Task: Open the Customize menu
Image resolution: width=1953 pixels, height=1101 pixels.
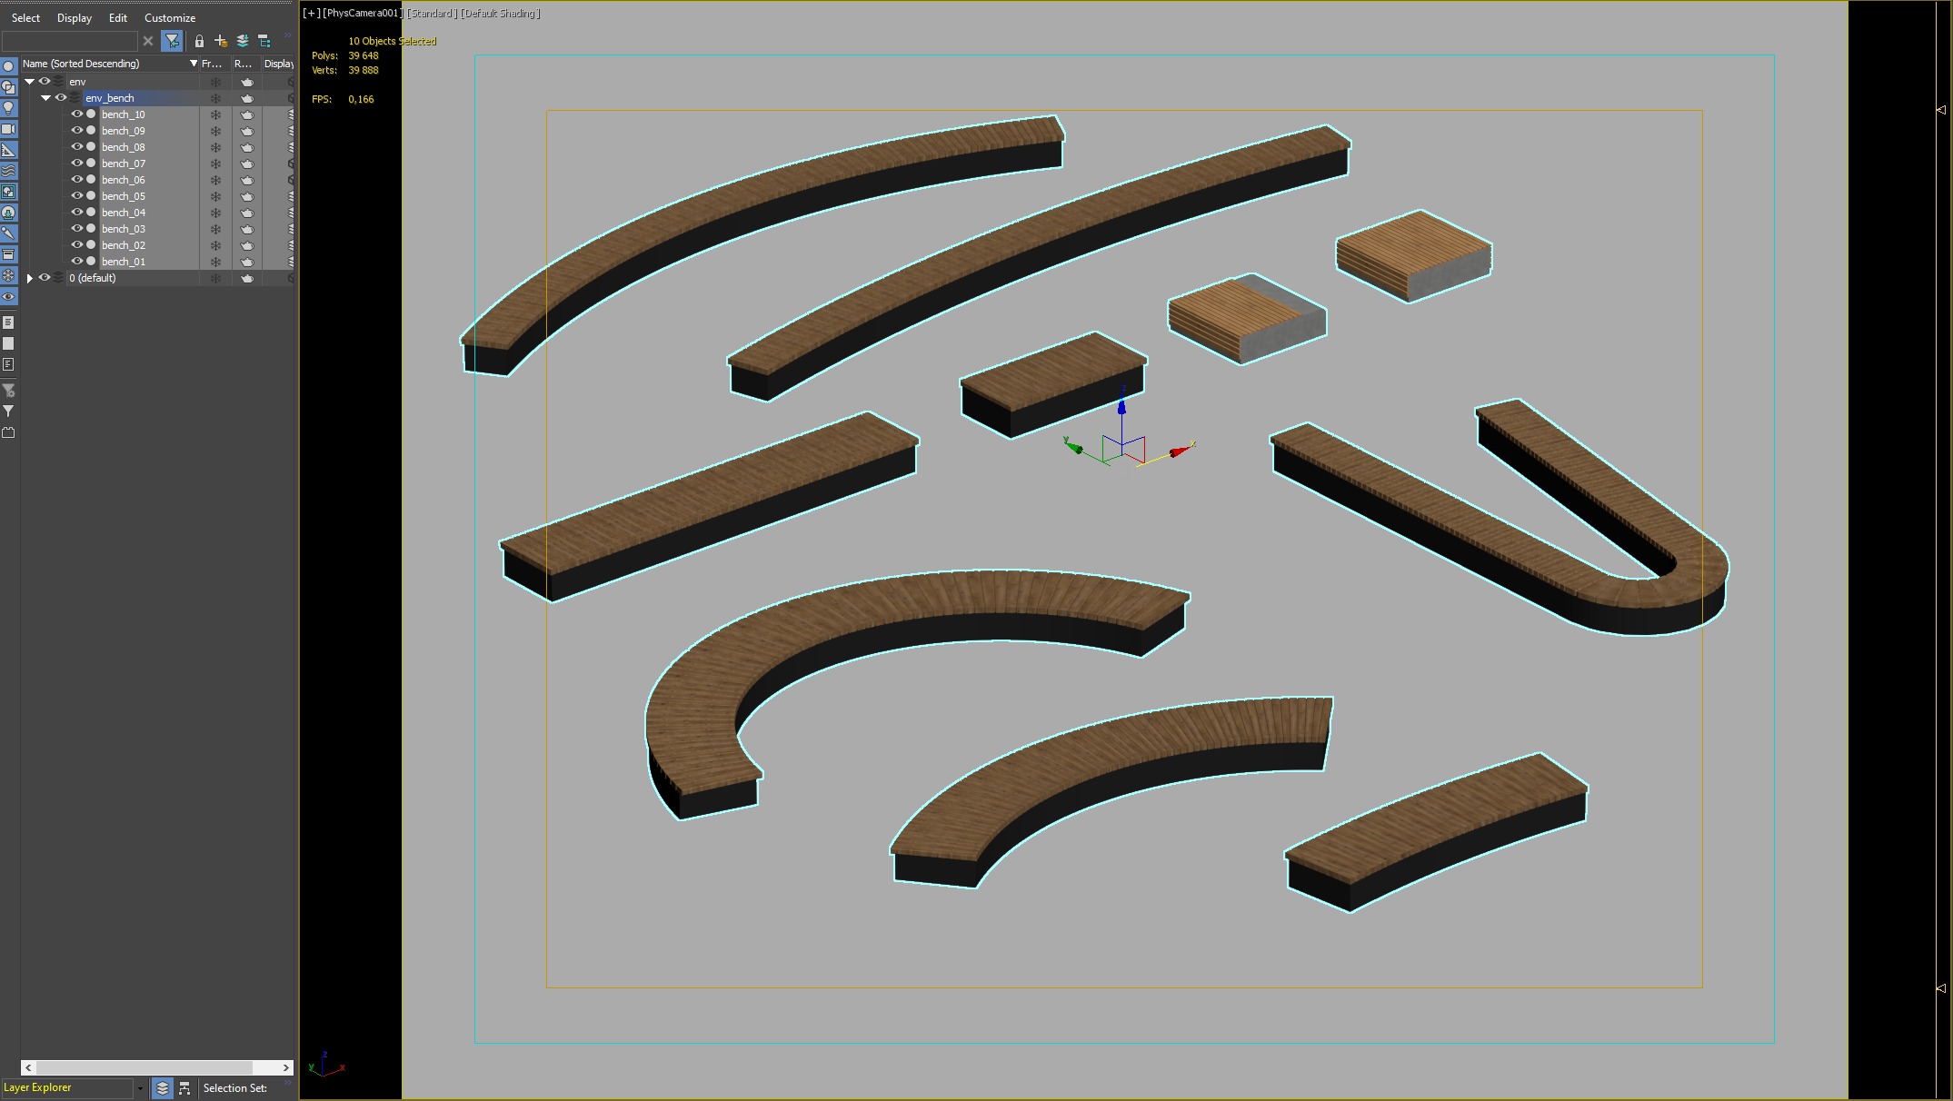Action: tap(170, 17)
